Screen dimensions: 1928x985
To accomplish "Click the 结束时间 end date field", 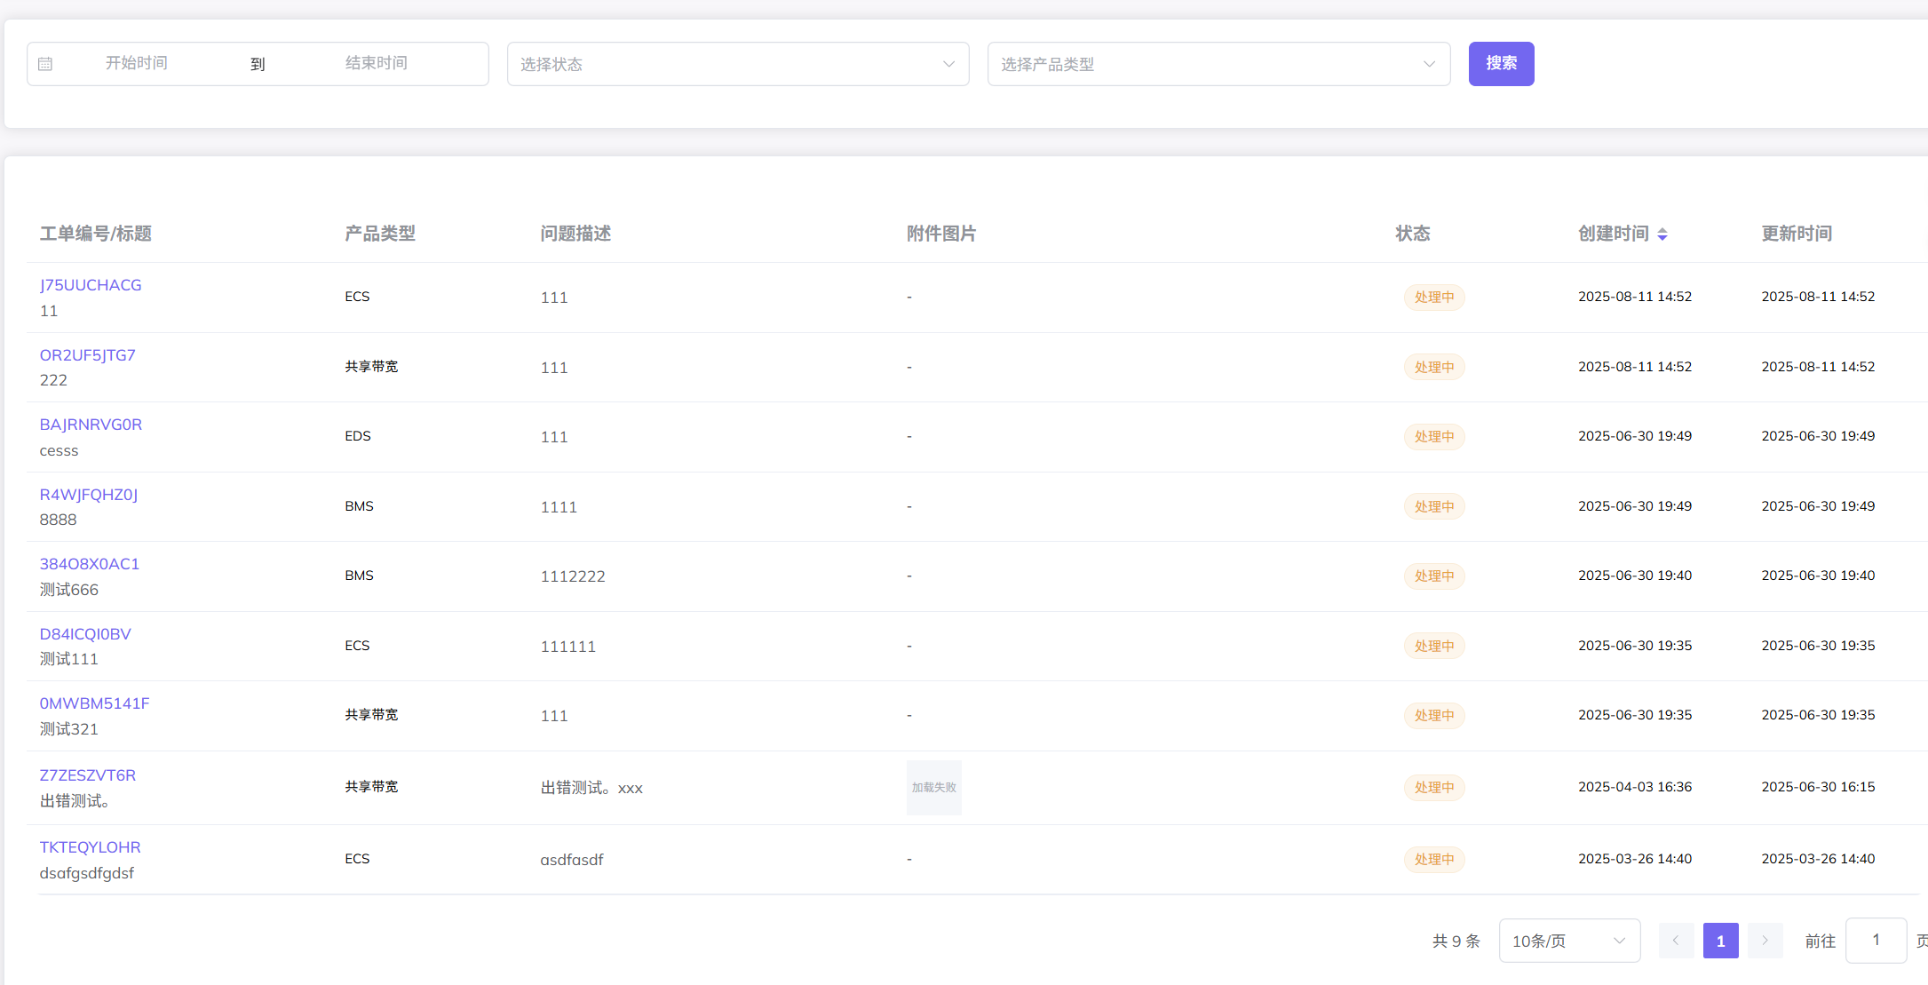I will (376, 63).
